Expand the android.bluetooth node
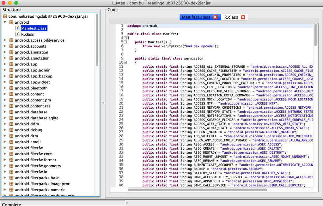The width and height of the screenshot is (323, 206). (x=5, y=88)
